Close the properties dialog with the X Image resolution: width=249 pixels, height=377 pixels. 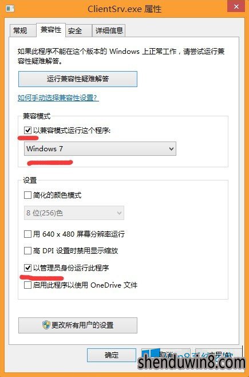[236, 7]
